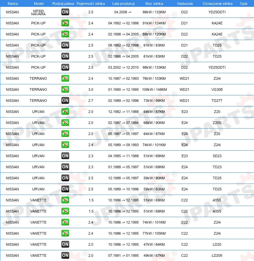Click the 10.1987 -> 02.1993 date cell
The width and height of the screenshot is (254, 261).
click(123, 78)
